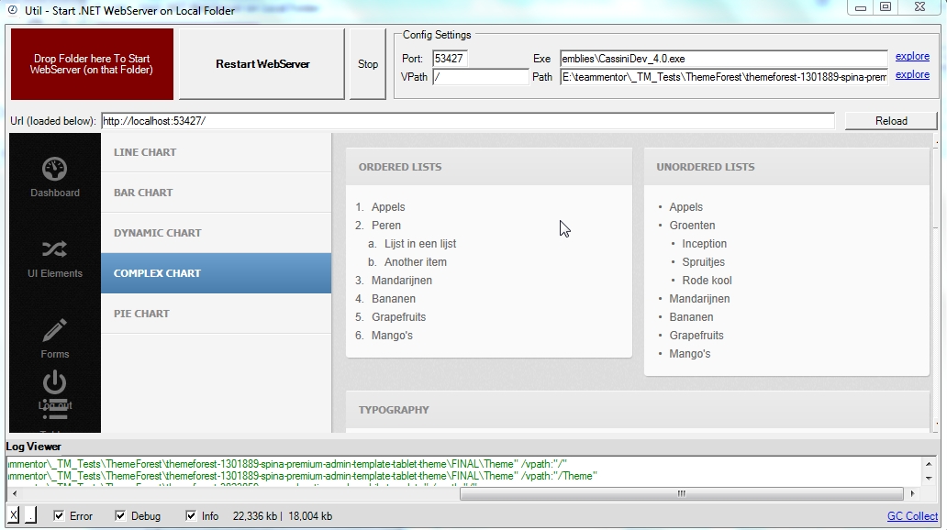Screen dimensions: 947x530
Task: Focus the Port input field
Action: click(x=450, y=59)
